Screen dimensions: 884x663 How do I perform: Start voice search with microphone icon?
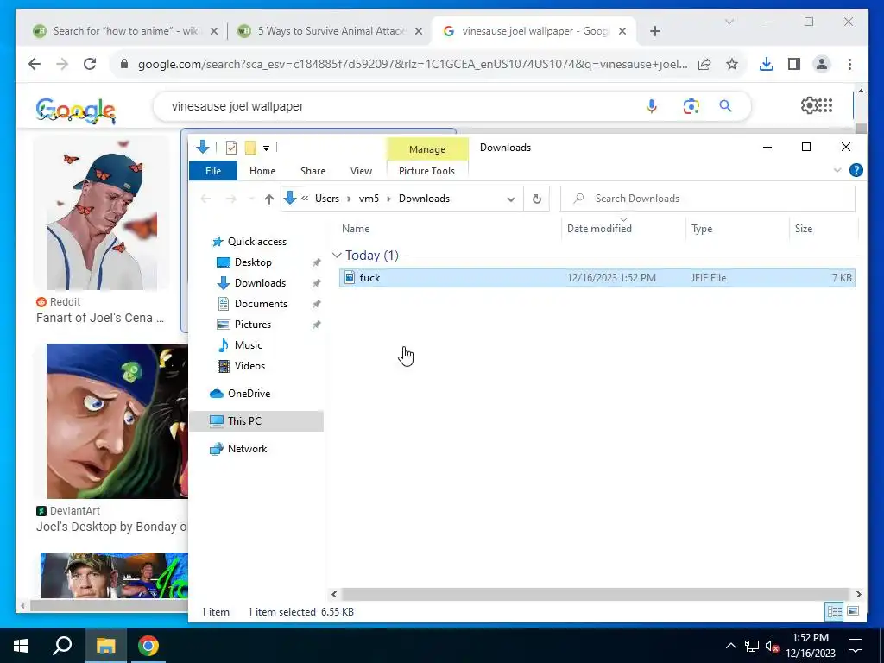[651, 105]
